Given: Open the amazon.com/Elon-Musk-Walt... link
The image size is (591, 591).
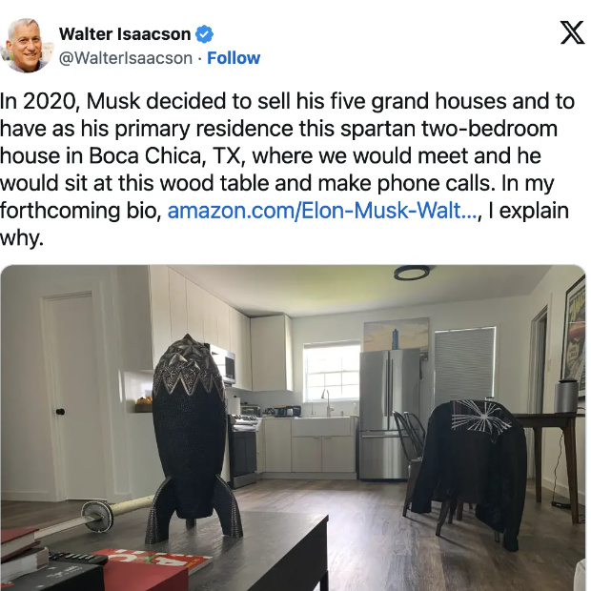Looking at the screenshot, I should 322,211.
